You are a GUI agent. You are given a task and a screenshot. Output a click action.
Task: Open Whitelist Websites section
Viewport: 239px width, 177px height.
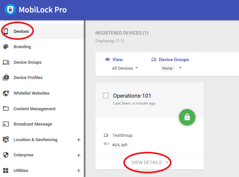click(x=42, y=93)
